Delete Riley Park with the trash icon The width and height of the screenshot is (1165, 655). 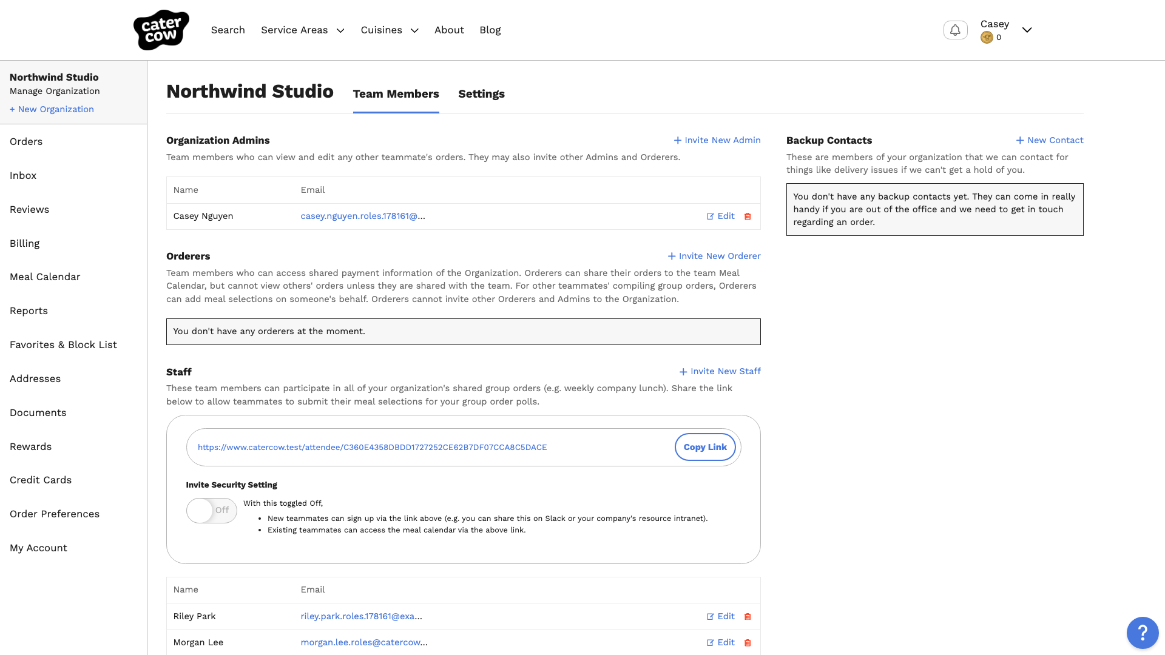[x=748, y=617]
